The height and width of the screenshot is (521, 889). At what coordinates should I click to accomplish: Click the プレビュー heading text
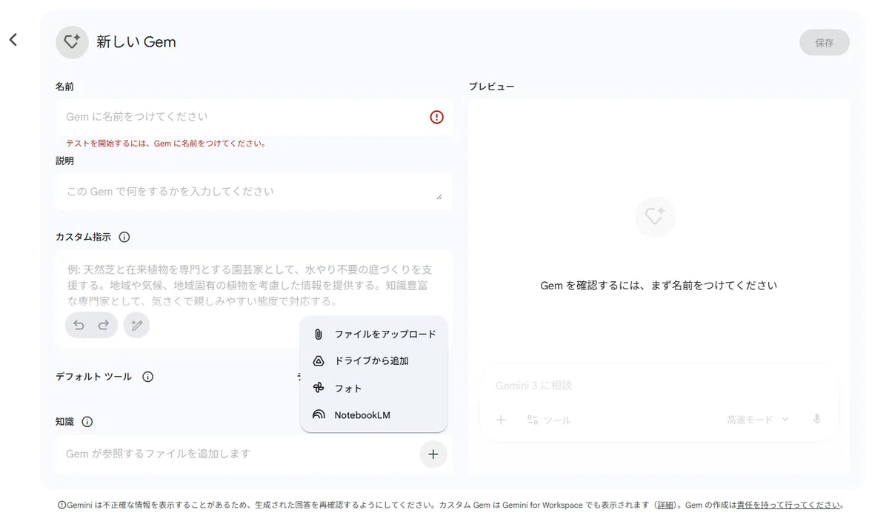pos(491,87)
